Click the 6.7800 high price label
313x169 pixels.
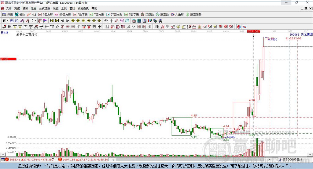[272, 39]
